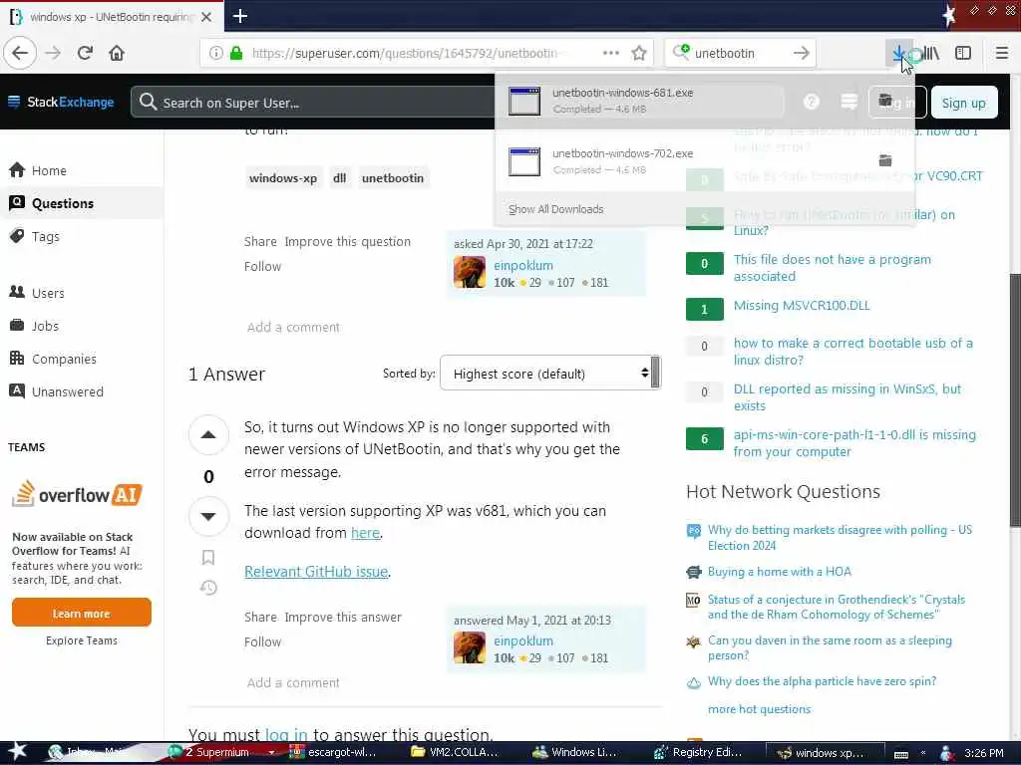Open the browser hamburger menu
The width and height of the screenshot is (1021, 765).
pos(1002,53)
